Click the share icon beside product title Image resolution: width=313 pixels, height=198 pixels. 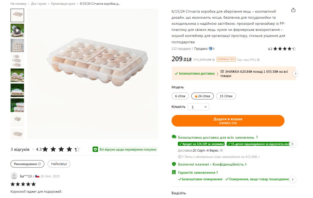(x=293, y=10)
